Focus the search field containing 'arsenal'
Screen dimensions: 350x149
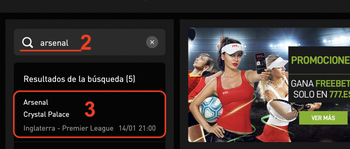pos(89,42)
